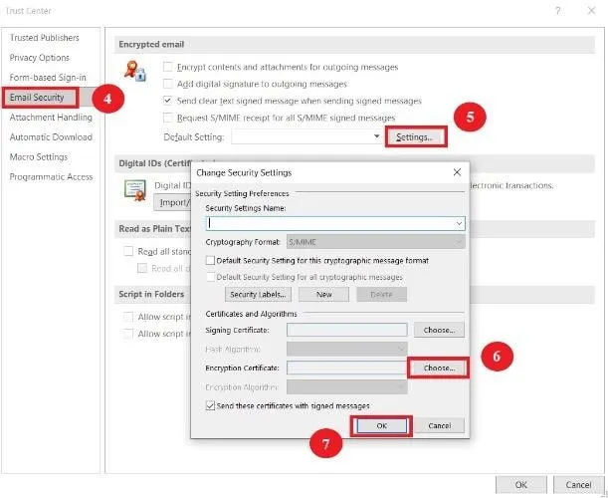Close the Change Security Settings dialog
The image size is (608, 498).
click(455, 172)
